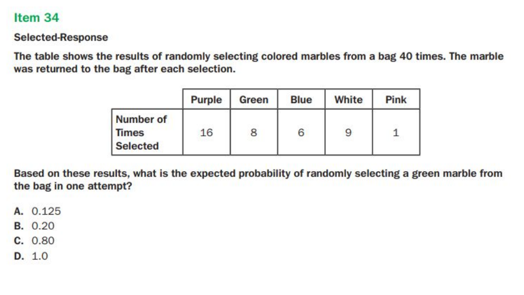The height and width of the screenshot is (295, 524).
Task: Click the expected probability question text
Action: click(258, 180)
